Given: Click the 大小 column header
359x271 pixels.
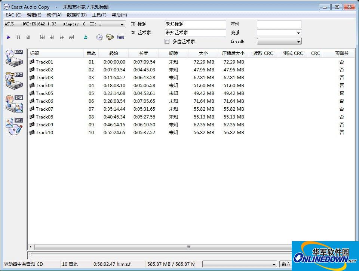Looking at the screenshot, I should point(203,53).
